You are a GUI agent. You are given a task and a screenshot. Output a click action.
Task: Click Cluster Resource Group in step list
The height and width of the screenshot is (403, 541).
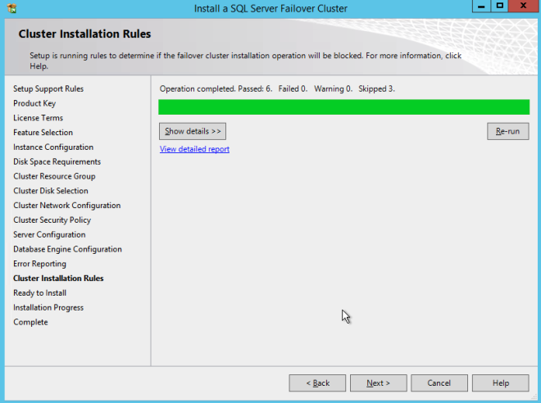[55, 176]
